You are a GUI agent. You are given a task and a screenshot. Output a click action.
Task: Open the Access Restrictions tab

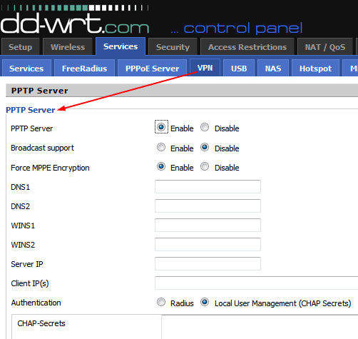(x=247, y=47)
